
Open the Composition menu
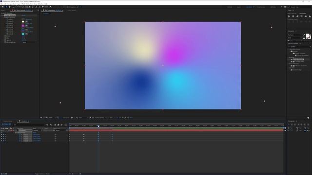11,4
